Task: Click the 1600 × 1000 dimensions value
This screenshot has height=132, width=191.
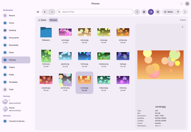Action: pyautogui.click(x=159, y=116)
